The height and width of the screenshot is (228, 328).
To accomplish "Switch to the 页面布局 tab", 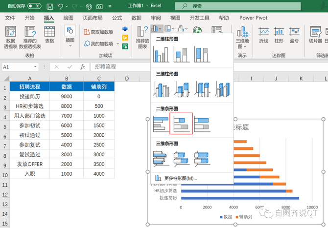I will pos(93,18).
